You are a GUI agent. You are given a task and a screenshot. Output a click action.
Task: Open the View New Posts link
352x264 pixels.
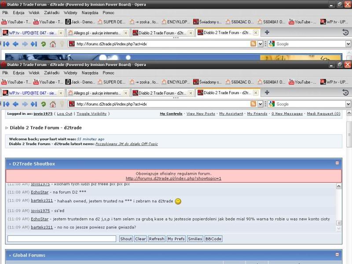[x=201, y=114]
